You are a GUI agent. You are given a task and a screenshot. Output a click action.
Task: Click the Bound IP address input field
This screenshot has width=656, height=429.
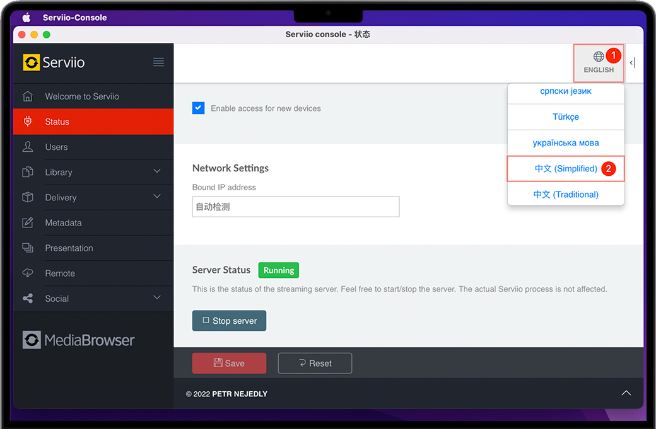pyautogui.click(x=295, y=207)
